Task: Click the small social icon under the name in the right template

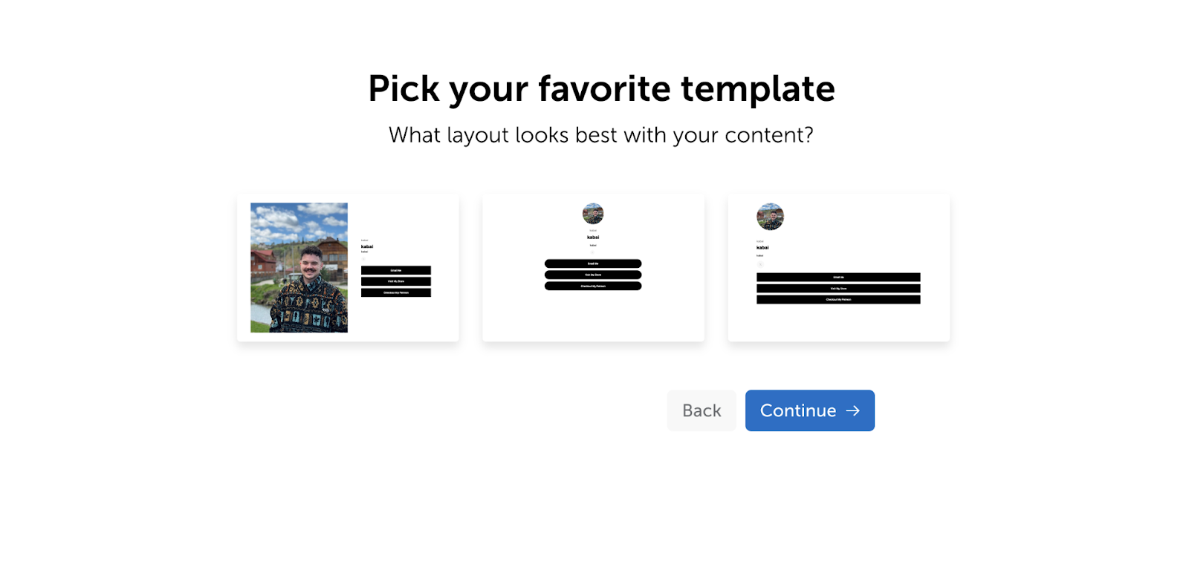Action: (x=759, y=264)
